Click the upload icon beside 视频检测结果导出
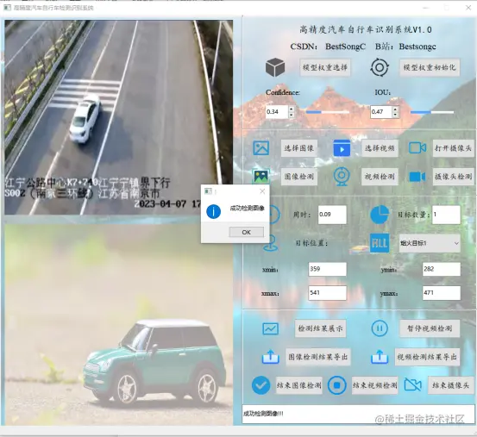 click(380, 357)
